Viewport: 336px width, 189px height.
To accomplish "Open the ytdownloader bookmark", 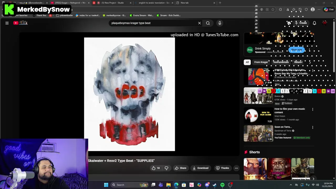I will coord(64,15).
